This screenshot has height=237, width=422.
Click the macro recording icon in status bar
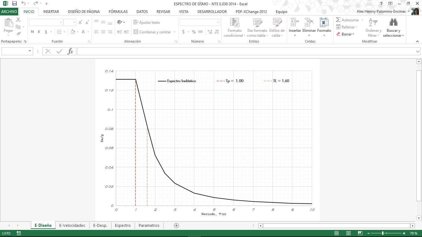click(19, 233)
